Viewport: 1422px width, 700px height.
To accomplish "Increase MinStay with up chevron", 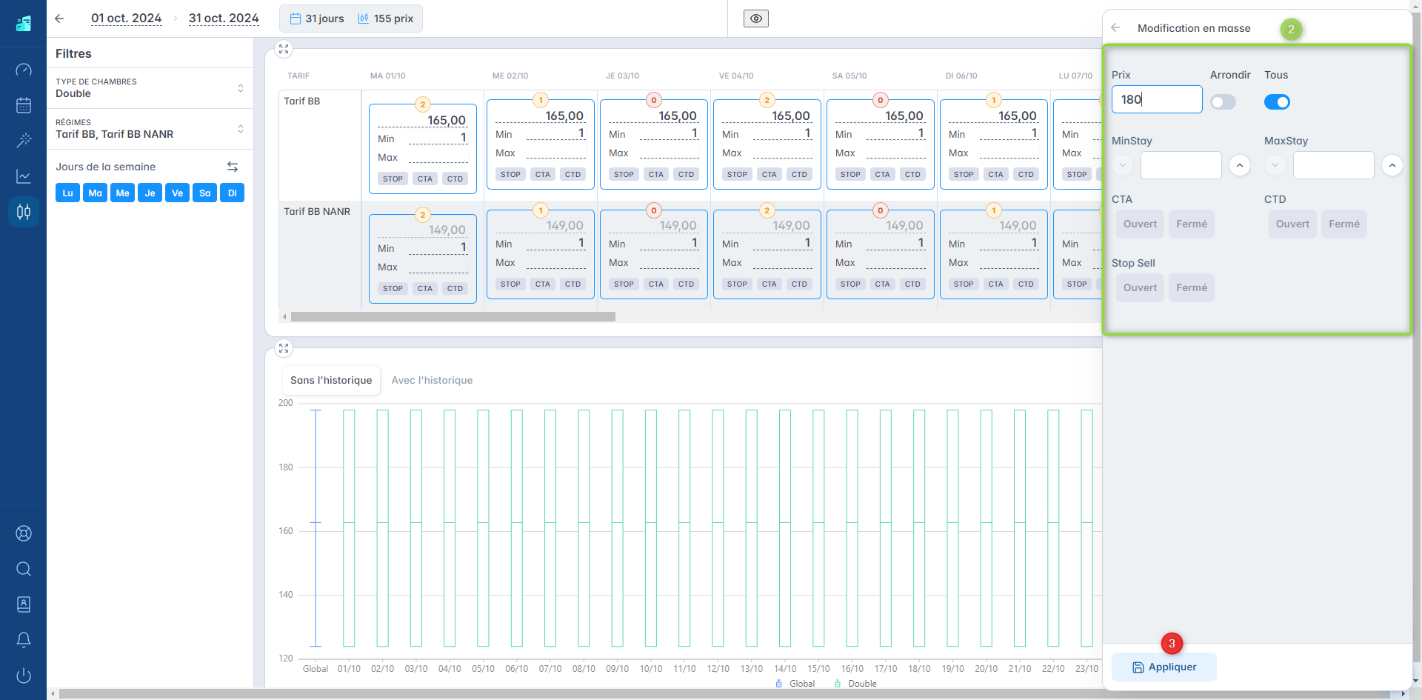I will [1240, 165].
